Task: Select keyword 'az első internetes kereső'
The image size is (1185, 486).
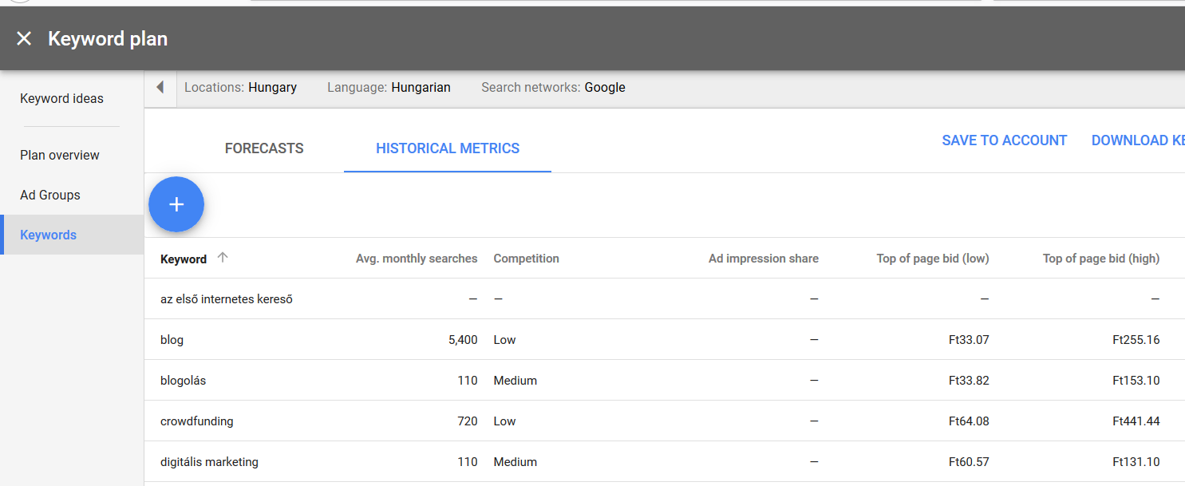Action: click(227, 299)
